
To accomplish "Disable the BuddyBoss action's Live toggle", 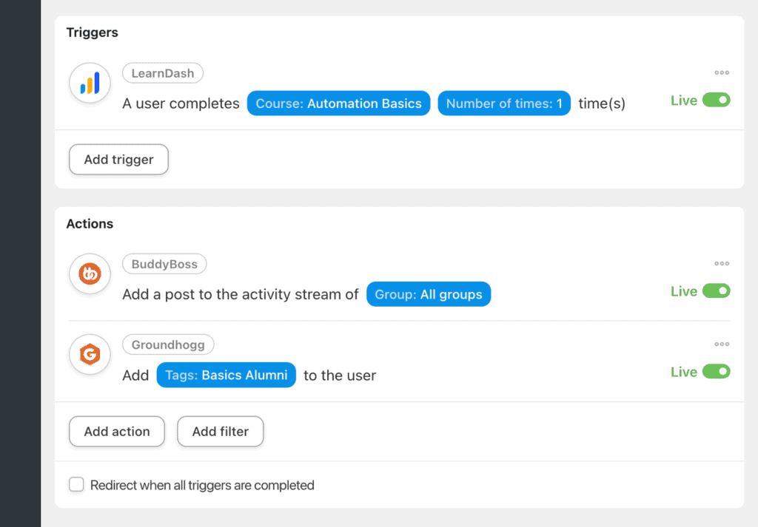I will click(x=716, y=290).
